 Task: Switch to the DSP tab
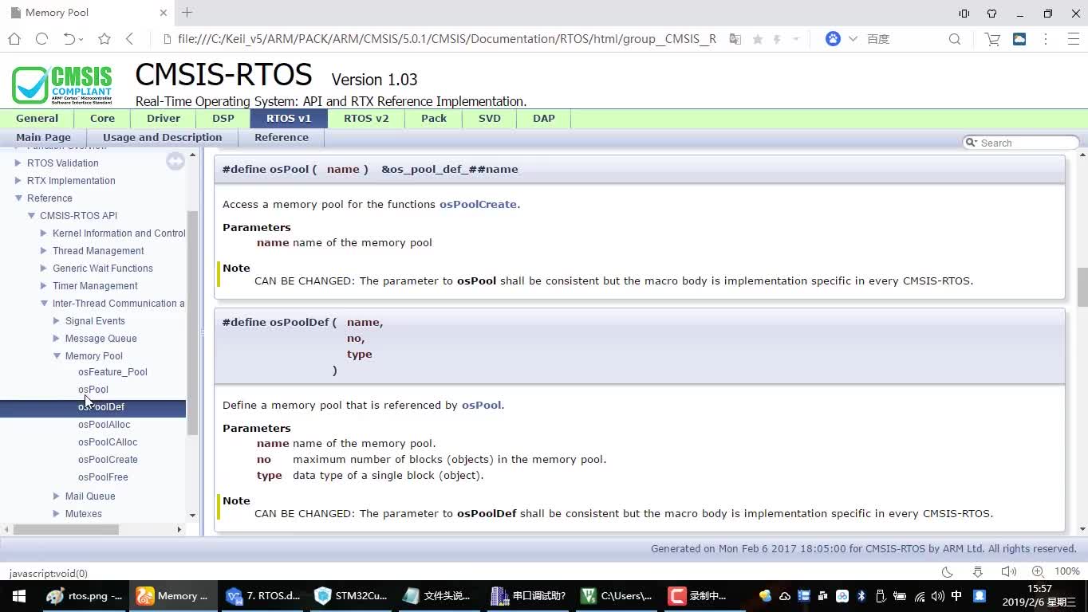coord(223,118)
